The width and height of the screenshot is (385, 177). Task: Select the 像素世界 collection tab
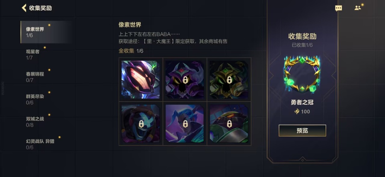pos(46,32)
